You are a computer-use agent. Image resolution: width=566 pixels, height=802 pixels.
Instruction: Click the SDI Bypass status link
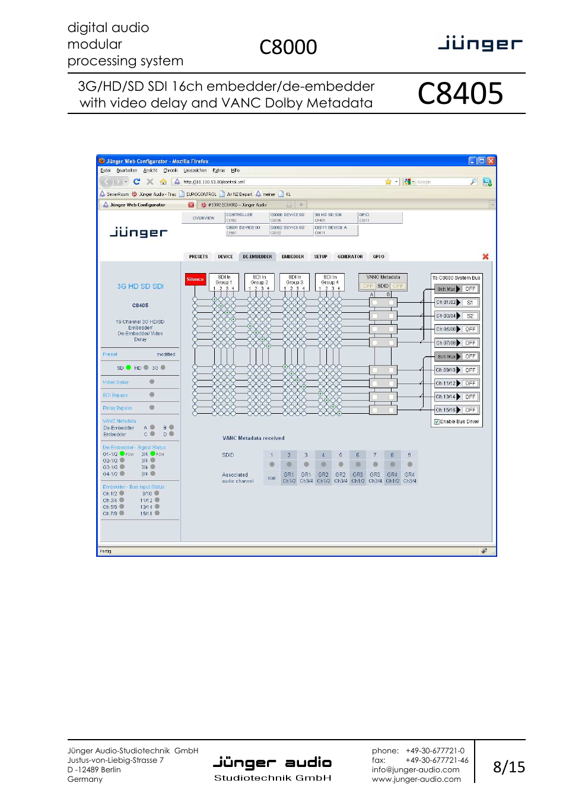click(x=115, y=395)
